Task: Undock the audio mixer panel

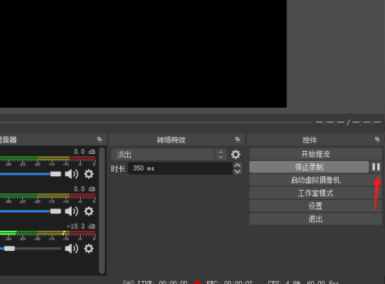Action: pyautogui.click(x=99, y=139)
